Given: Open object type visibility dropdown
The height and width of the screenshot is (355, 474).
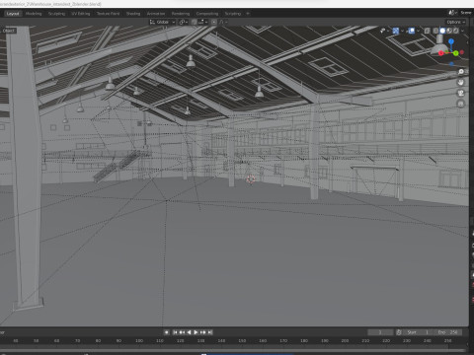Looking at the screenshot, I should point(384,31).
